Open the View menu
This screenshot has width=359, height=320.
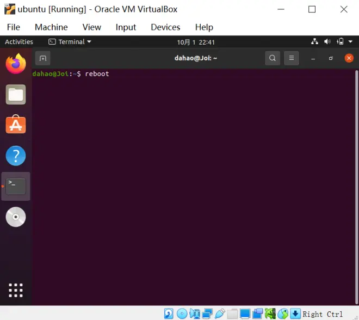pyautogui.click(x=91, y=27)
